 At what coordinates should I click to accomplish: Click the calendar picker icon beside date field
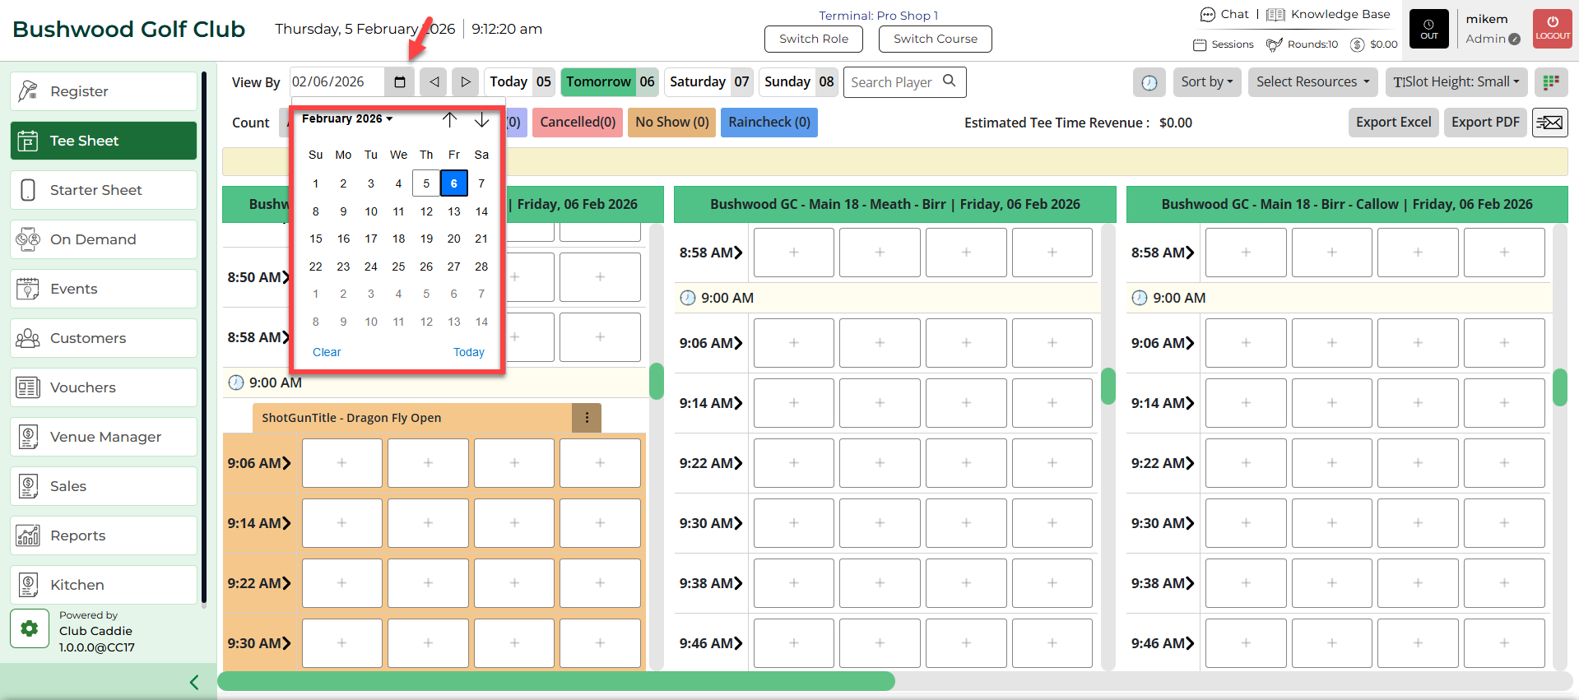click(x=400, y=81)
